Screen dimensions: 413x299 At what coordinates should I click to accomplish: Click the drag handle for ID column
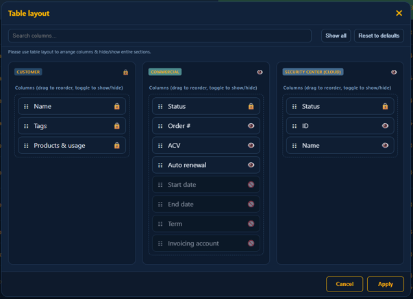[295, 126]
